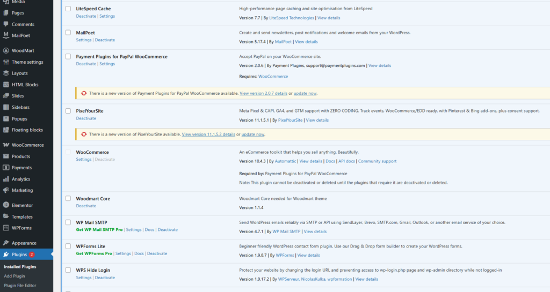Open the LiteSpeed Technologies author link
Image resolution: width=550 pixels, height=292 pixels.
click(x=292, y=18)
